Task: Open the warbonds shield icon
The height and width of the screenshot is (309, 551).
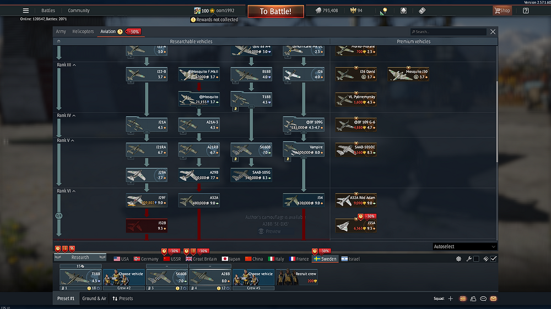Action: (403, 10)
